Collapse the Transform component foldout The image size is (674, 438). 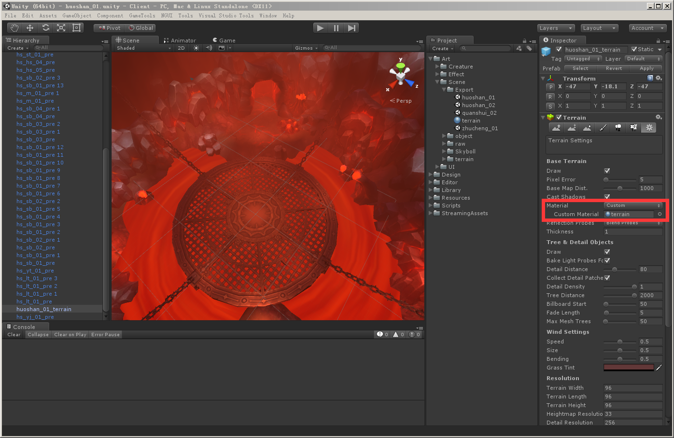[x=543, y=78]
